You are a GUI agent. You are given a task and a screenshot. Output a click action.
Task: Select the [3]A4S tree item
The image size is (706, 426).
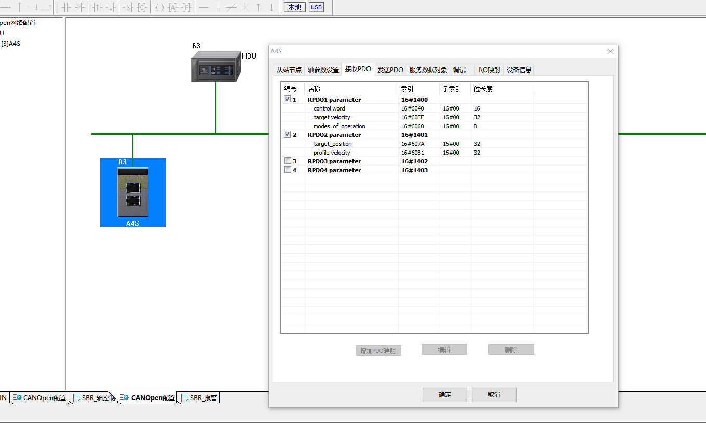point(10,44)
